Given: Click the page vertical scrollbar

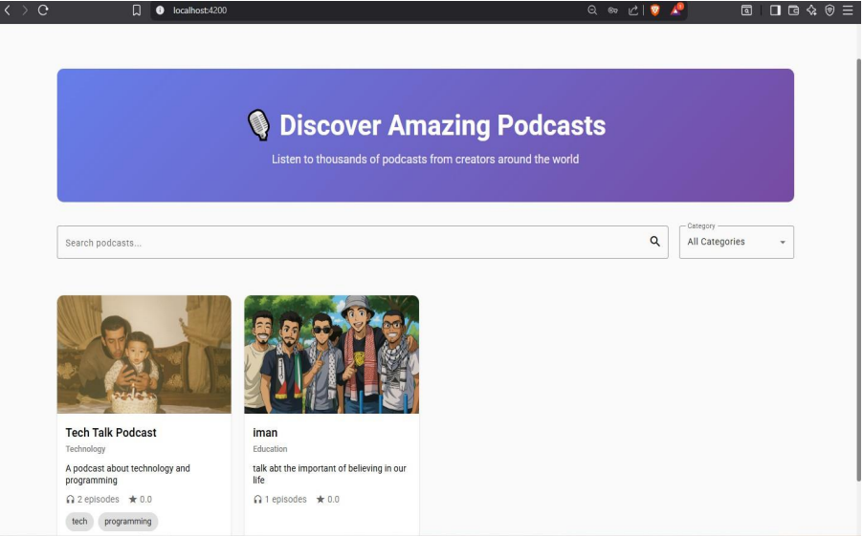Looking at the screenshot, I should tap(858, 269).
